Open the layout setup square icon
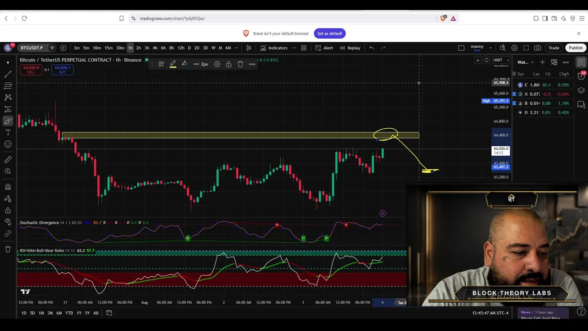The height and width of the screenshot is (331, 588). click(x=462, y=48)
